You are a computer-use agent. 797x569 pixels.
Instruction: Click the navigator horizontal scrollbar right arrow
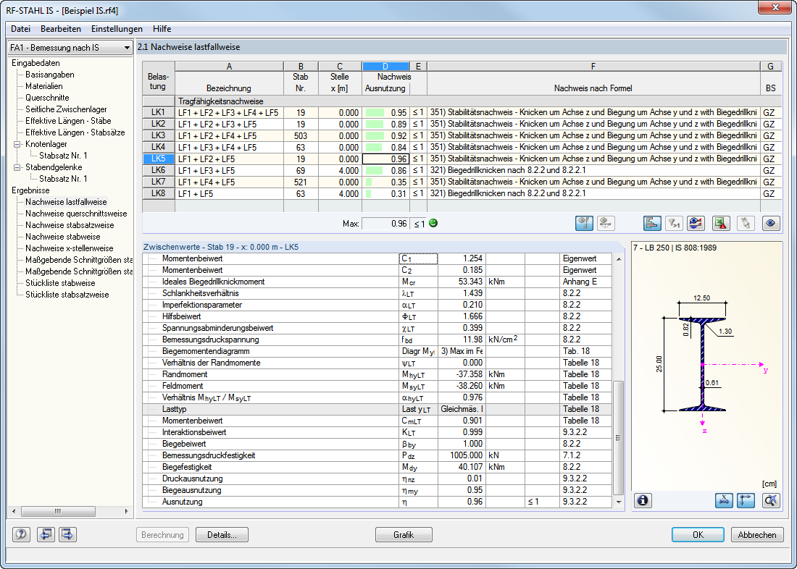(x=126, y=512)
